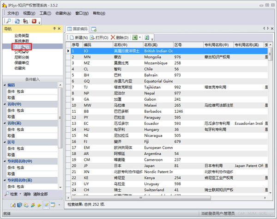Image resolution: width=277 pixels, height=219 pixels.
Task: Close the active 国家编码 document tab via X
Action: pyautogui.click(x=272, y=29)
